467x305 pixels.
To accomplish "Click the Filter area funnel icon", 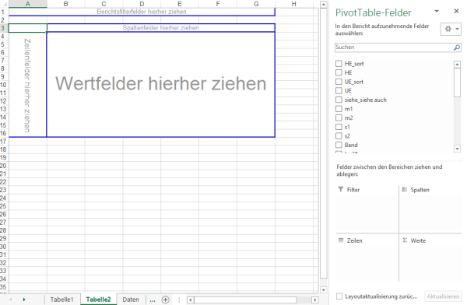I will 341,189.
